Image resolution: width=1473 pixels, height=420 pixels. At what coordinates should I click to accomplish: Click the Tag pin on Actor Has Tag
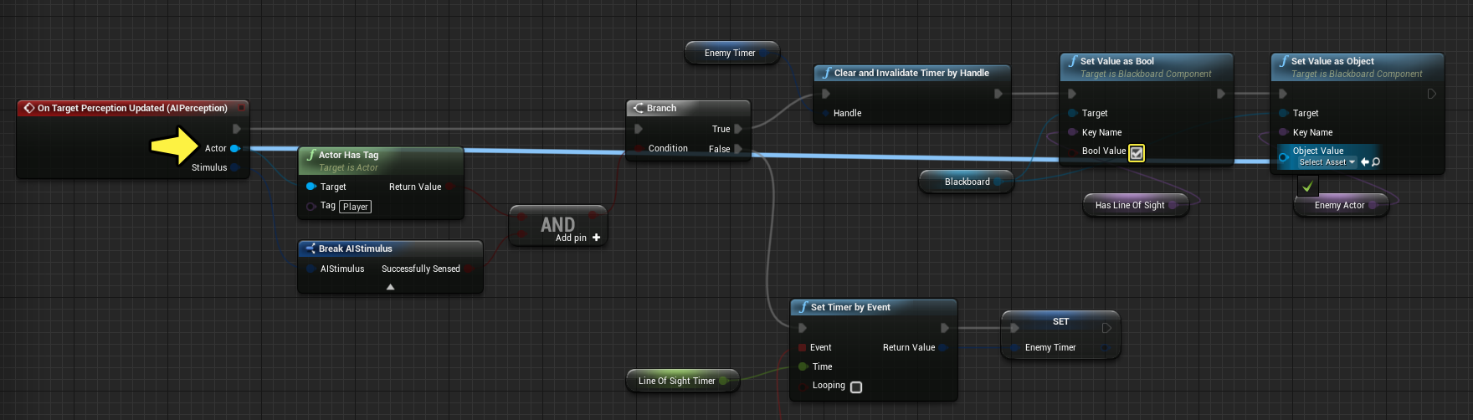[x=311, y=206]
